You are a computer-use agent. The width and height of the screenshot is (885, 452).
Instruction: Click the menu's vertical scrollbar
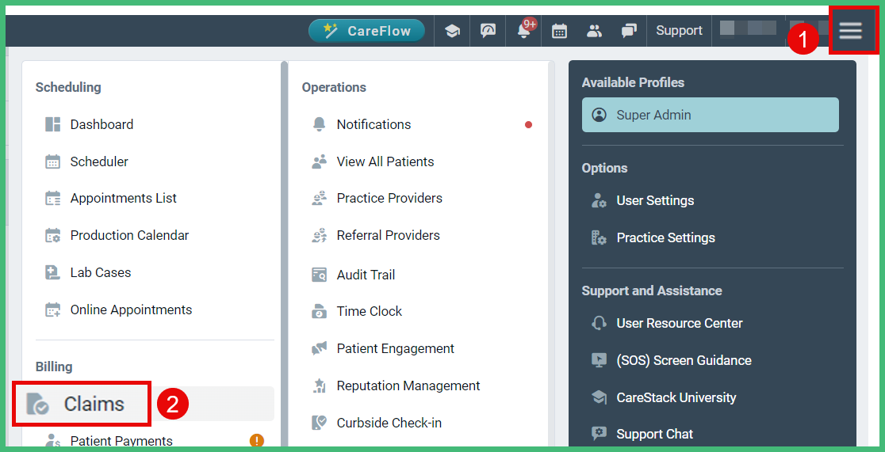tap(285, 253)
